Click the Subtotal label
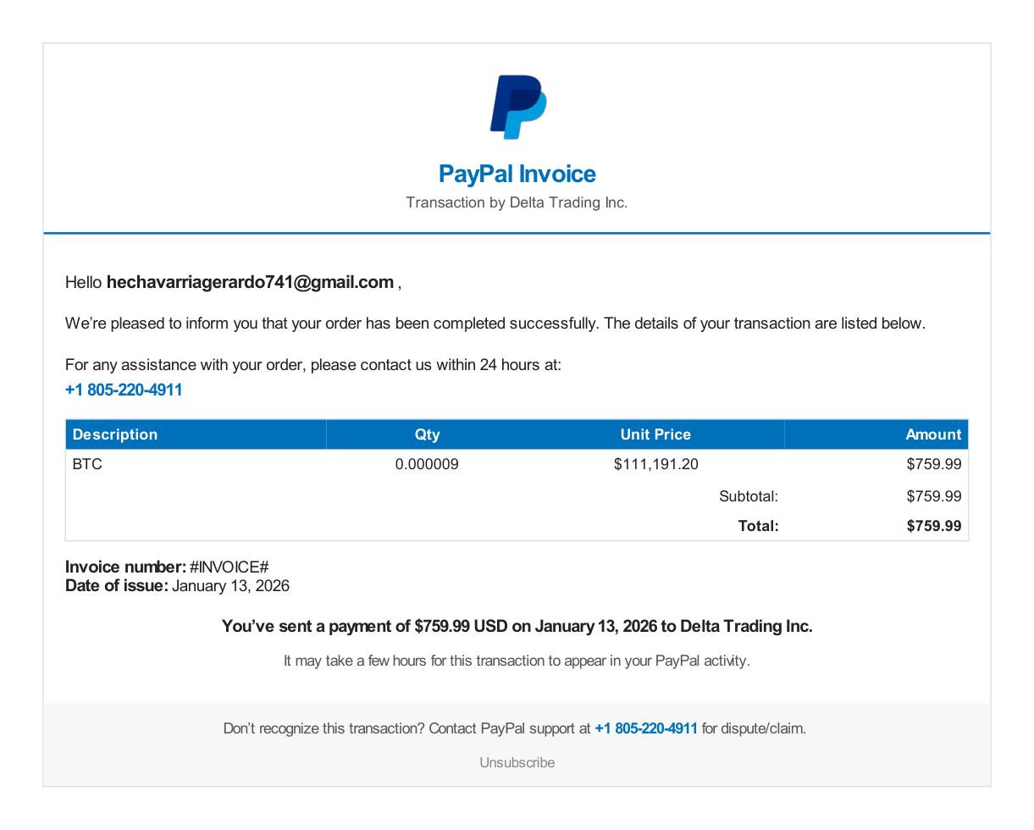 pos(749,496)
